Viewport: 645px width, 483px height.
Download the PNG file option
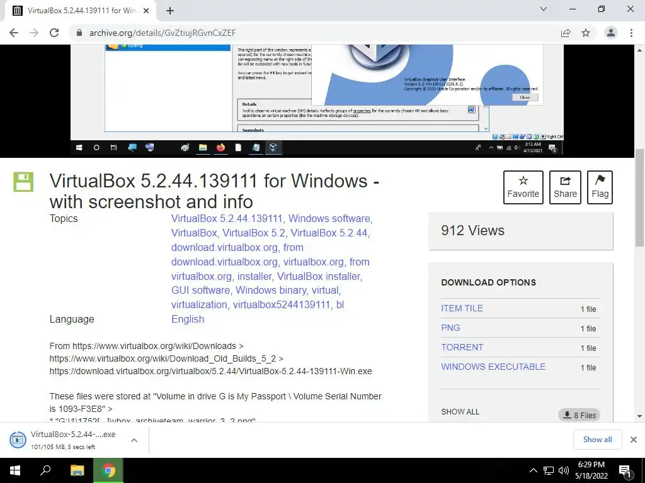[450, 328]
